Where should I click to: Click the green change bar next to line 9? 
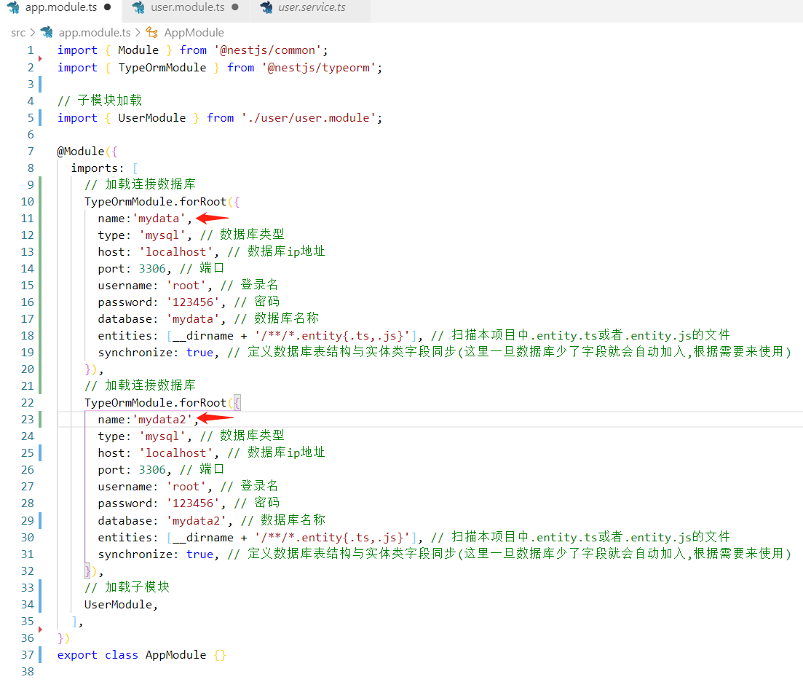coord(41,184)
